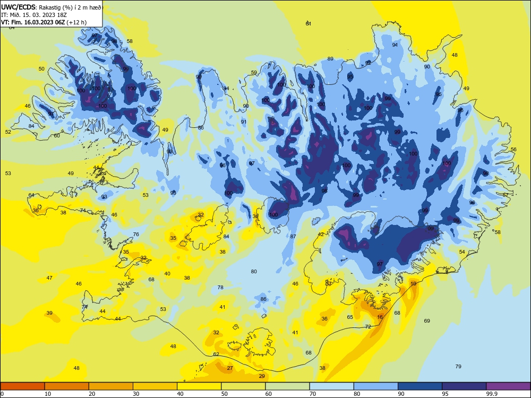
Task: Select the '92' value in the north
Action: 368,63
